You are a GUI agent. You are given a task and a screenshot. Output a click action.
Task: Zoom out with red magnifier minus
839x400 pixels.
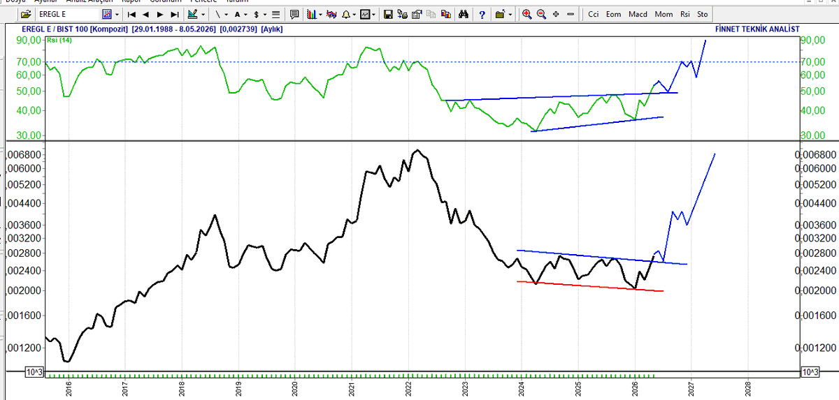541,14
